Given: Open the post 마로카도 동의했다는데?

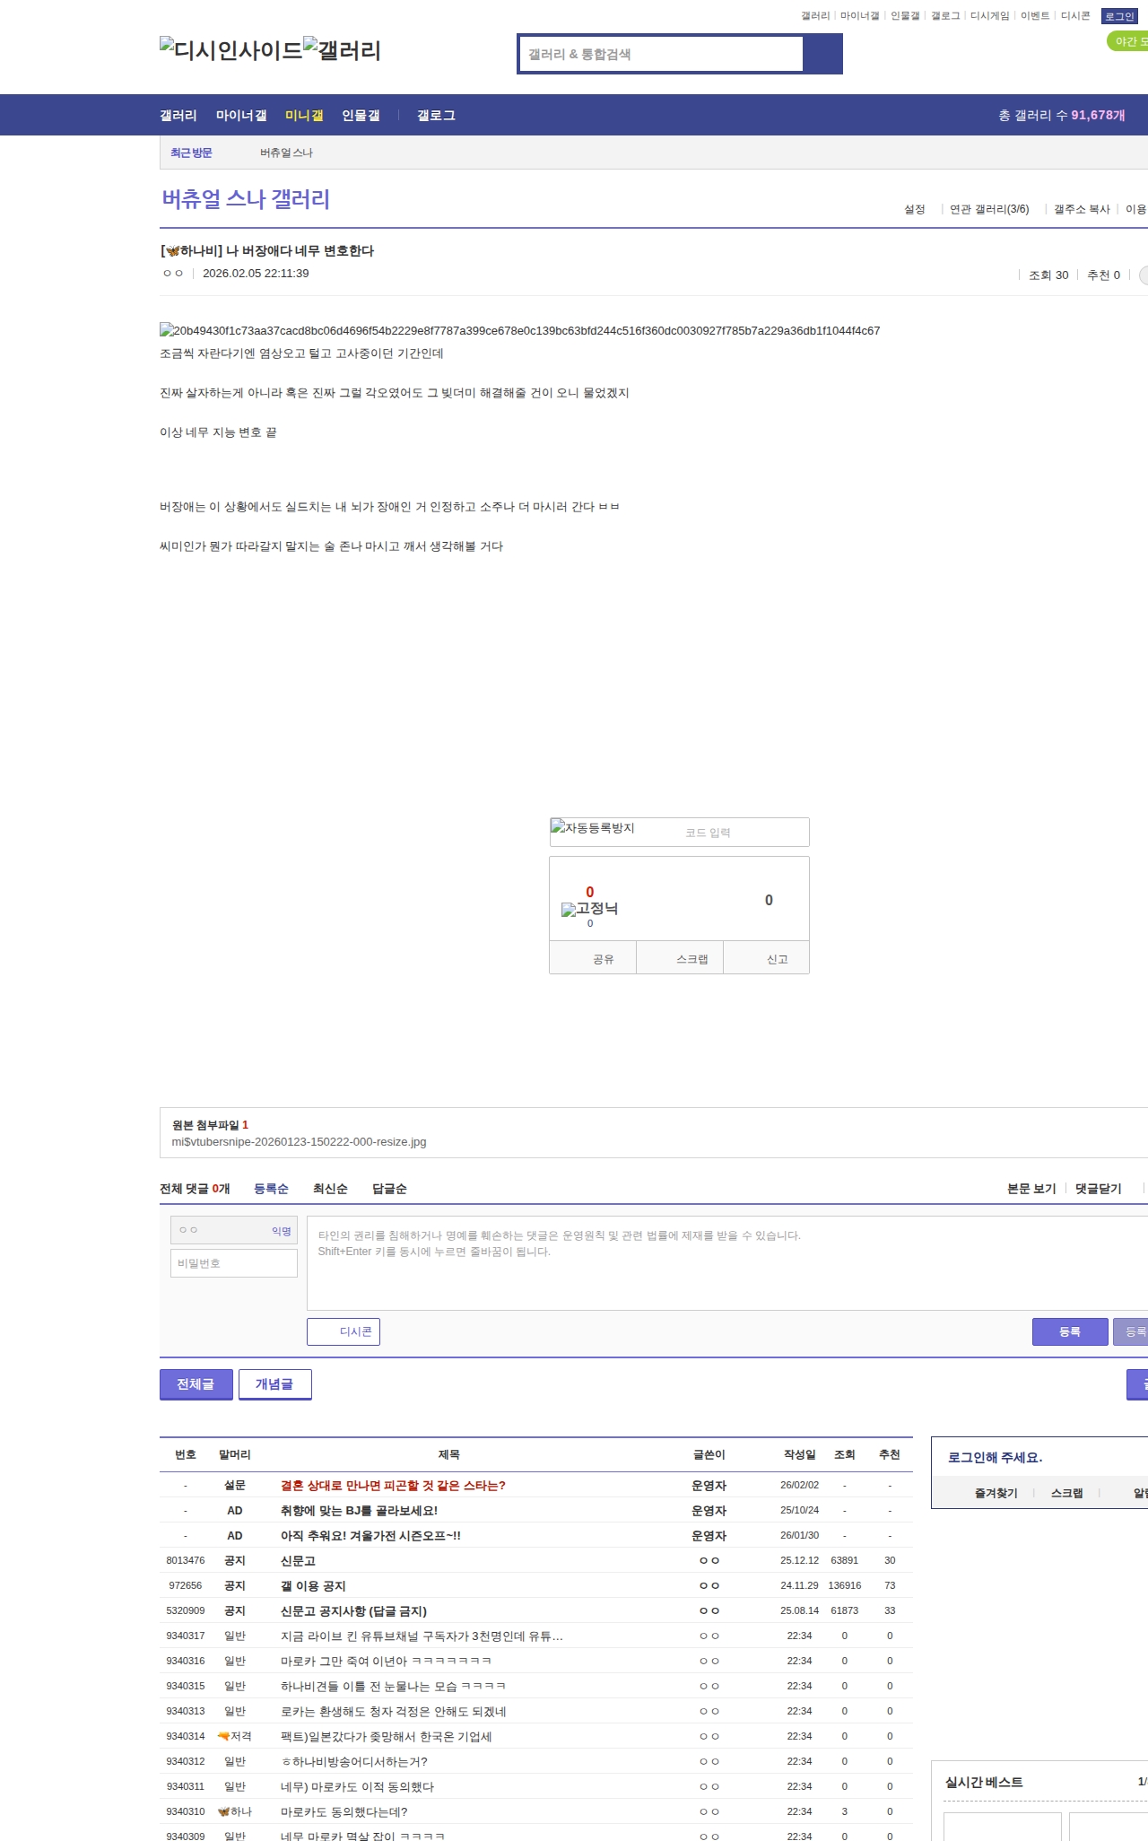Looking at the screenshot, I should pos(344,1812).
